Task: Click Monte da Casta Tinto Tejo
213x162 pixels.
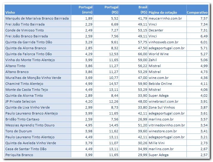Action: (x=38, y=90)
